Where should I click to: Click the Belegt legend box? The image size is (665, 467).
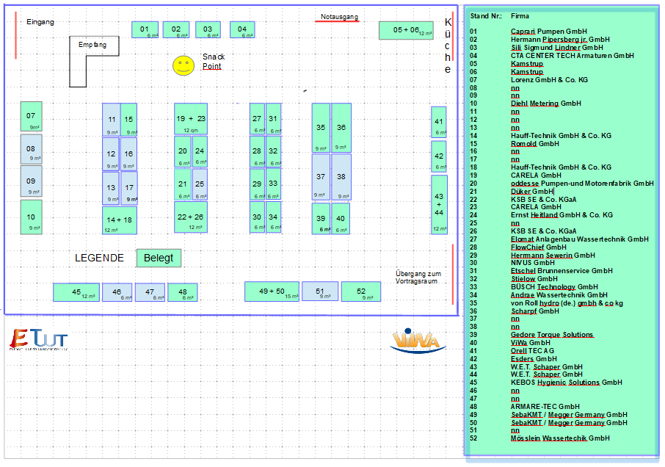[x=159, y=258]
